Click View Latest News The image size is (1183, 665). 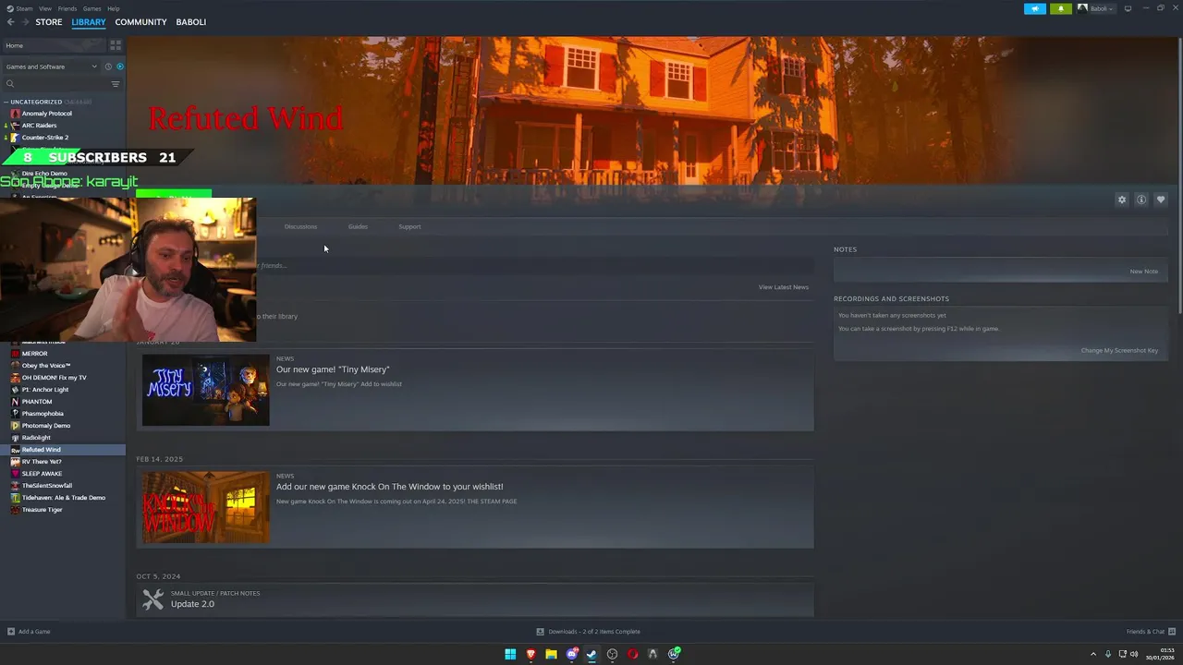coord(784,287)
